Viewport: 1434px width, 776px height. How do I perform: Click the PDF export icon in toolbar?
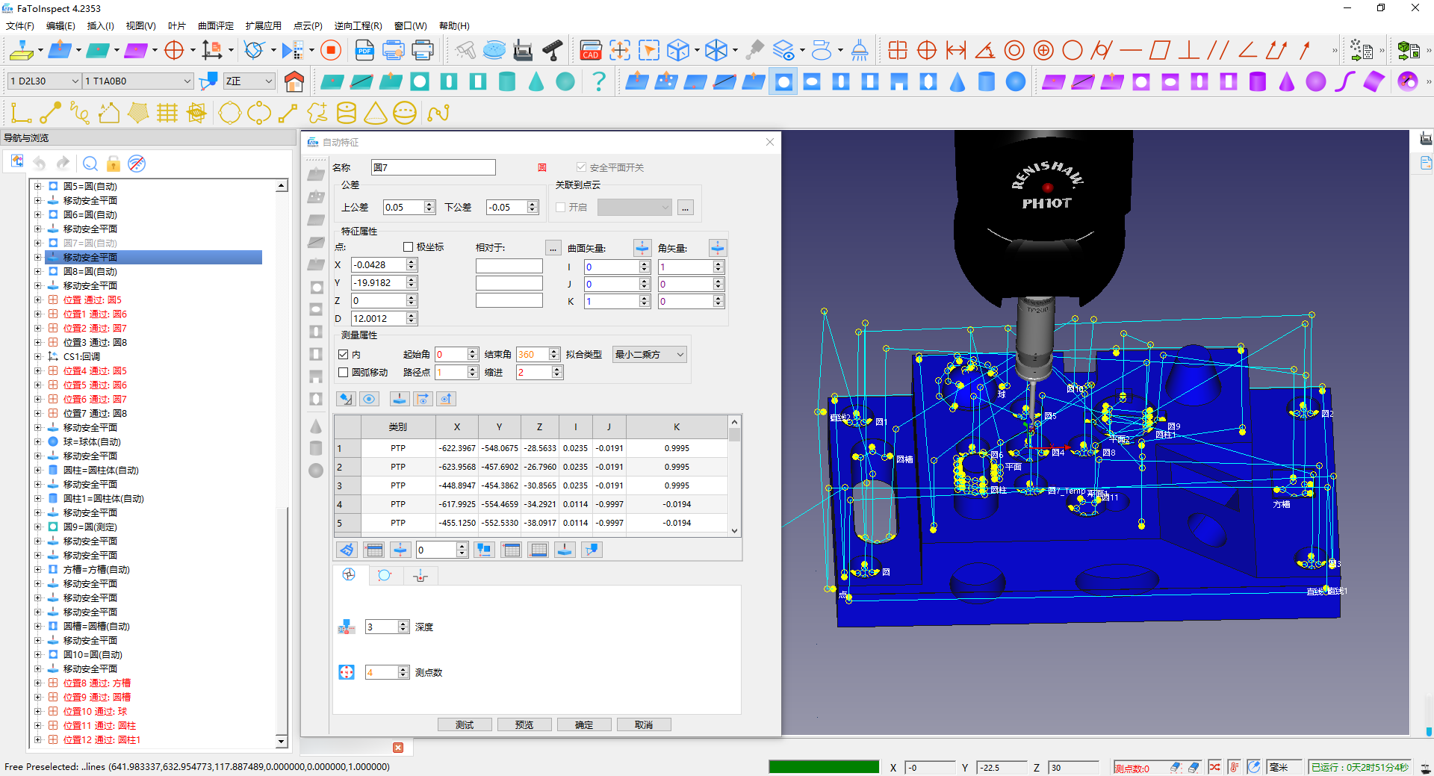(364, 50)
